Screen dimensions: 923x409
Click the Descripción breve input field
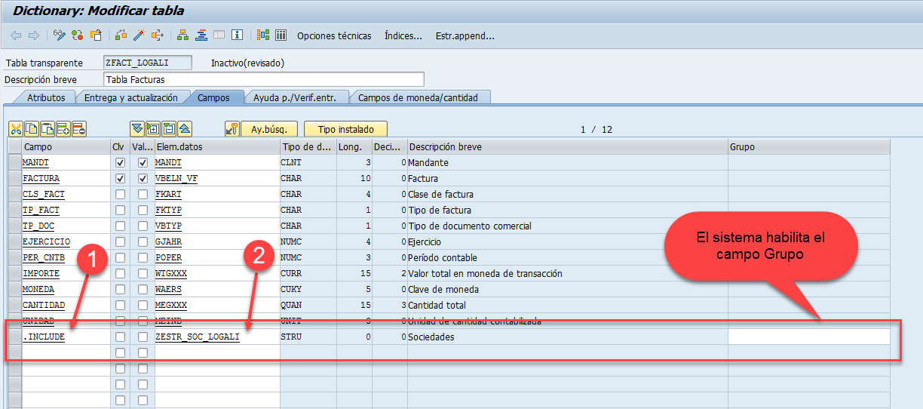pyautogui.click(x=263, y=79)
